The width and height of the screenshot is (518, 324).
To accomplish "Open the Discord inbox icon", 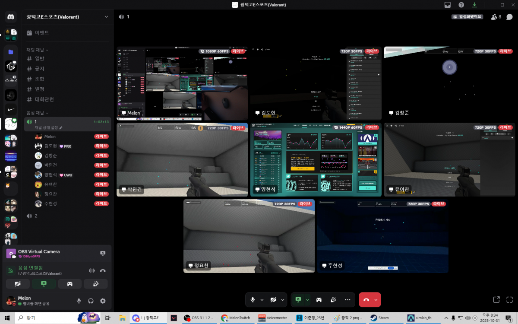I will pyautogui.click(x=448, y=5).
